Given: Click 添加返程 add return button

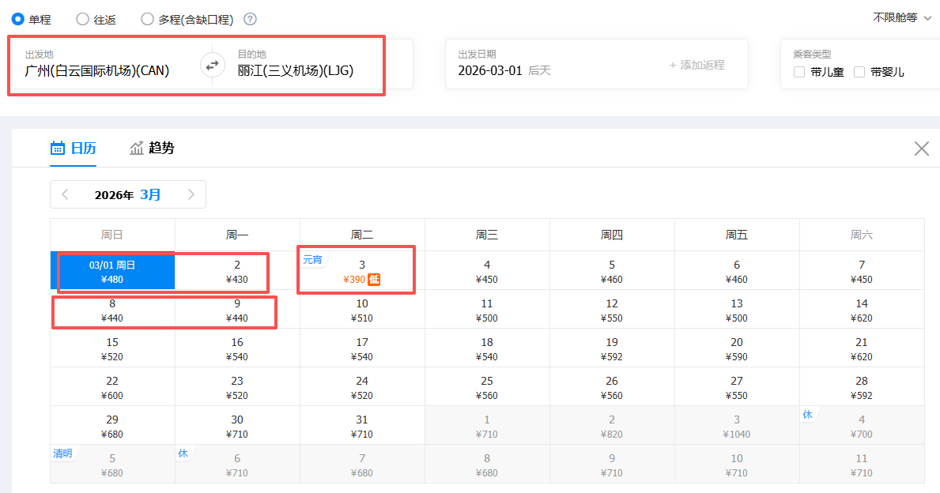Looking at the screenshot, I should coord(697,65).
